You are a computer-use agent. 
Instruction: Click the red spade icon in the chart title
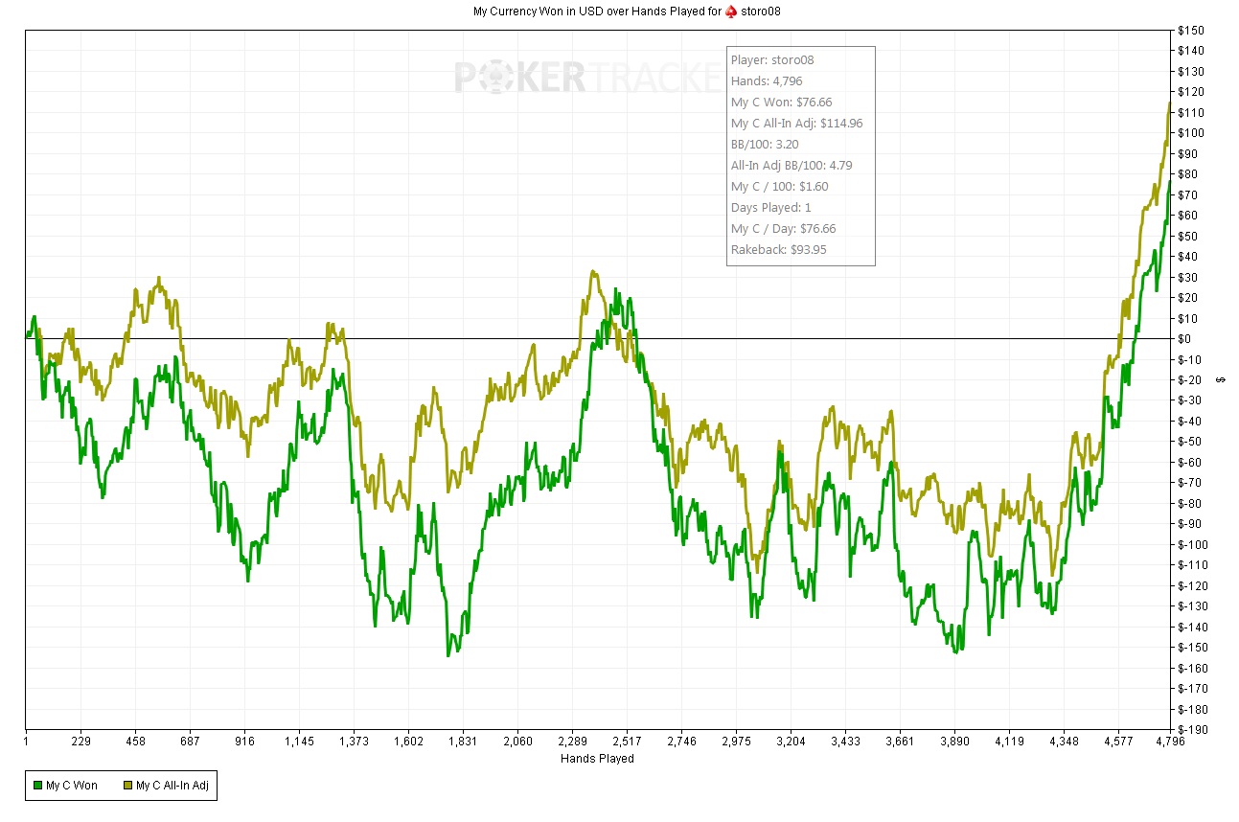coord(730,11)
